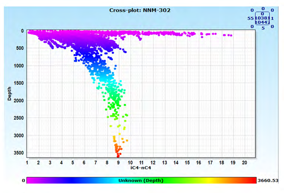Click the plot title 'Cross-plot: NNM-302'
284x193 pixels.
click(x=140, y=10)
